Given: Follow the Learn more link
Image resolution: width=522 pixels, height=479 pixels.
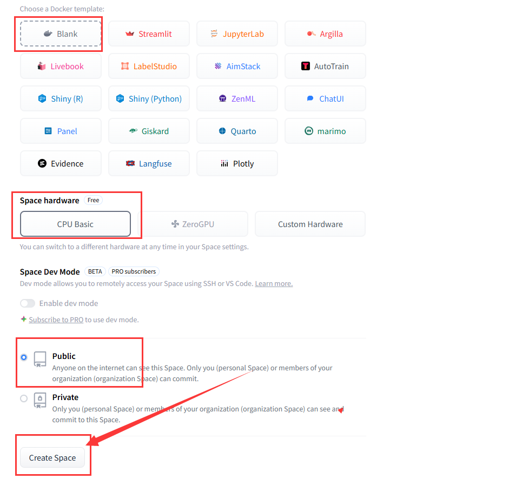Looking at the screenshot, I should point(274,283).
